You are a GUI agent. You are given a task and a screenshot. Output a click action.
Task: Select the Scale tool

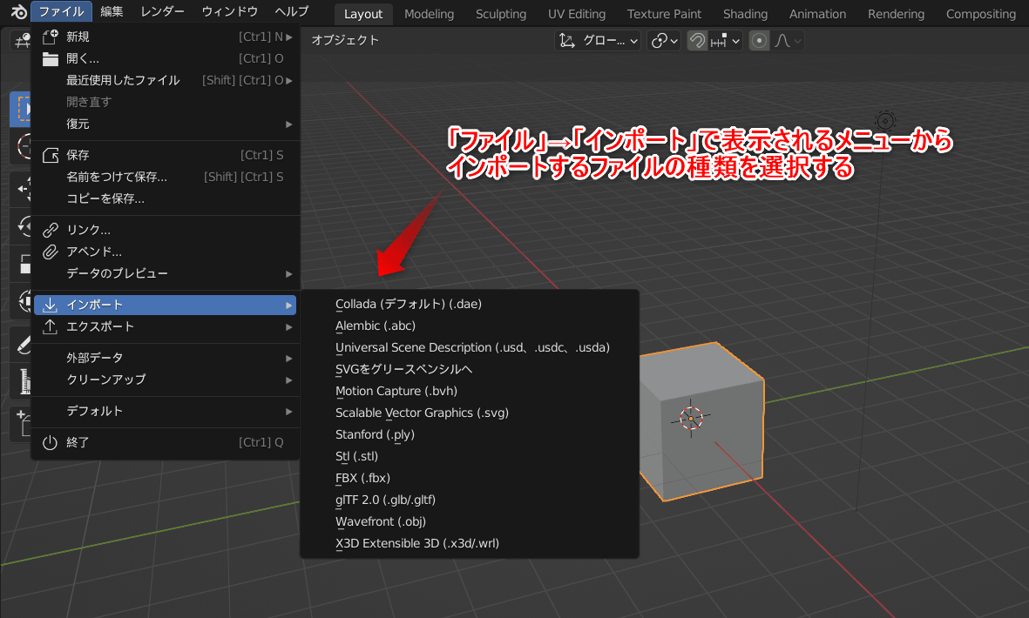20,262
